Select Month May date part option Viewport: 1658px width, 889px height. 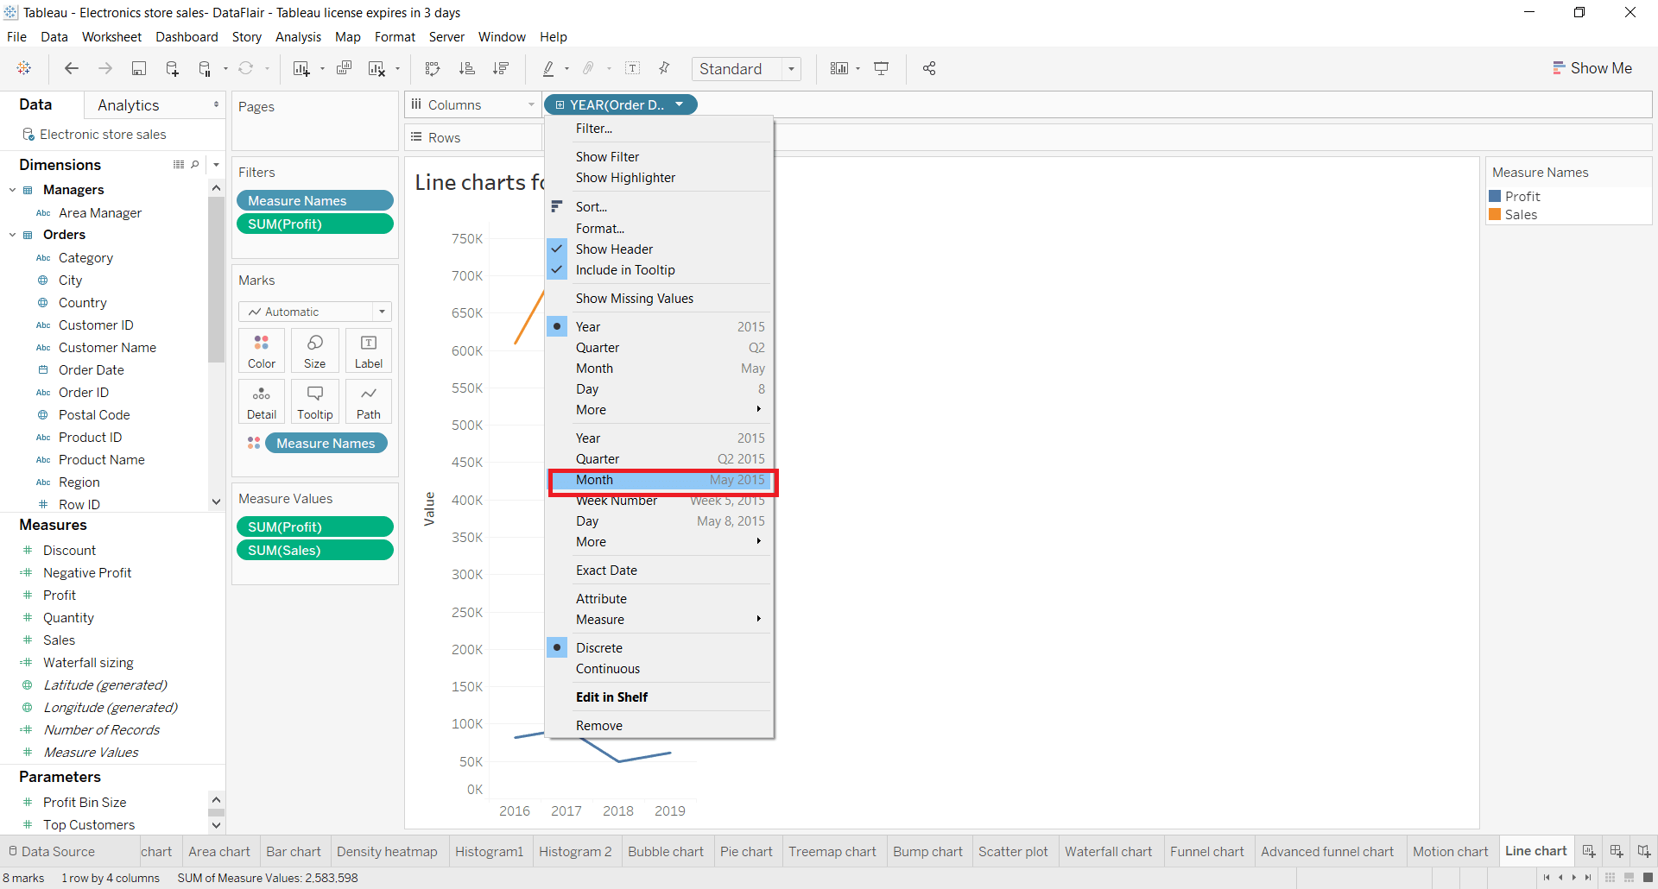(660, 368)
